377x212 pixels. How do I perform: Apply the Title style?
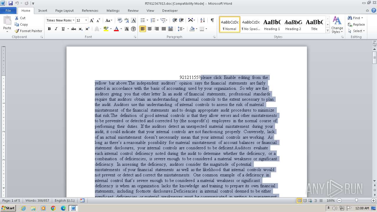(314, 24)
